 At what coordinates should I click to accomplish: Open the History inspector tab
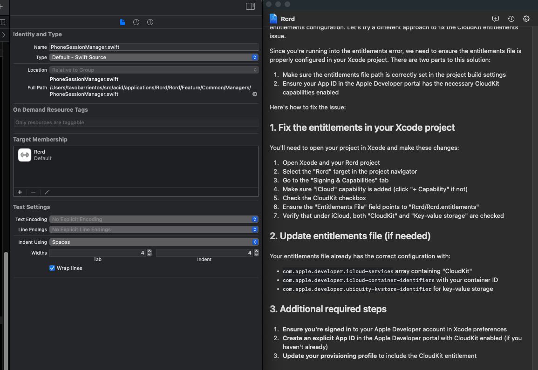click(136, 22)
